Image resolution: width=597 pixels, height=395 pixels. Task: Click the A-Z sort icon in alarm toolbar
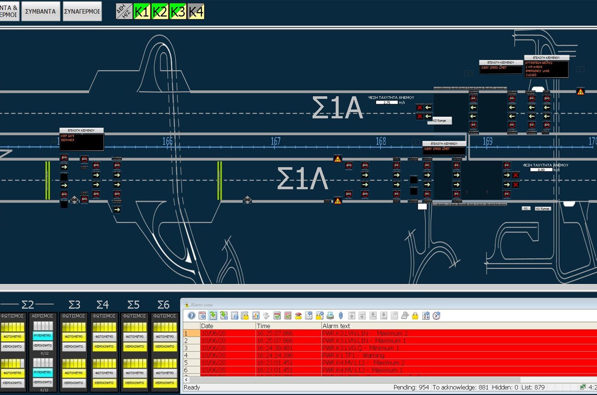coord(426,316)
